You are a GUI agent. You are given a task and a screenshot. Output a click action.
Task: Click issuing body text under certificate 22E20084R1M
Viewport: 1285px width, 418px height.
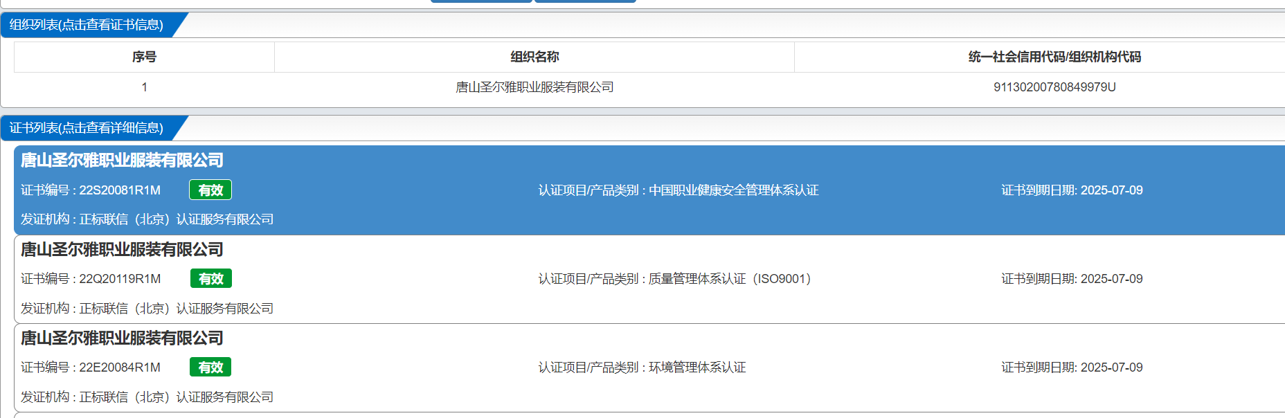(x=147, y=397)
